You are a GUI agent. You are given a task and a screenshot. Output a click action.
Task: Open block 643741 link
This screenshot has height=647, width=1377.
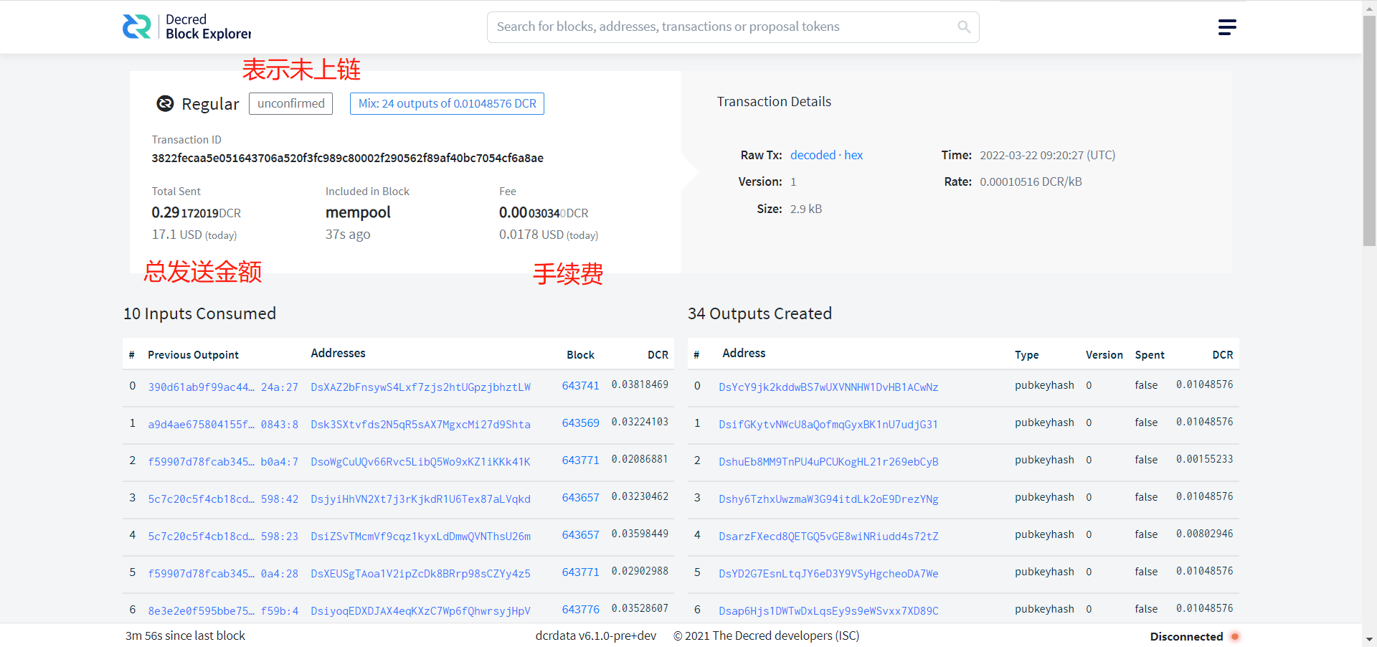pyautogui.click(x=580, y=386)
